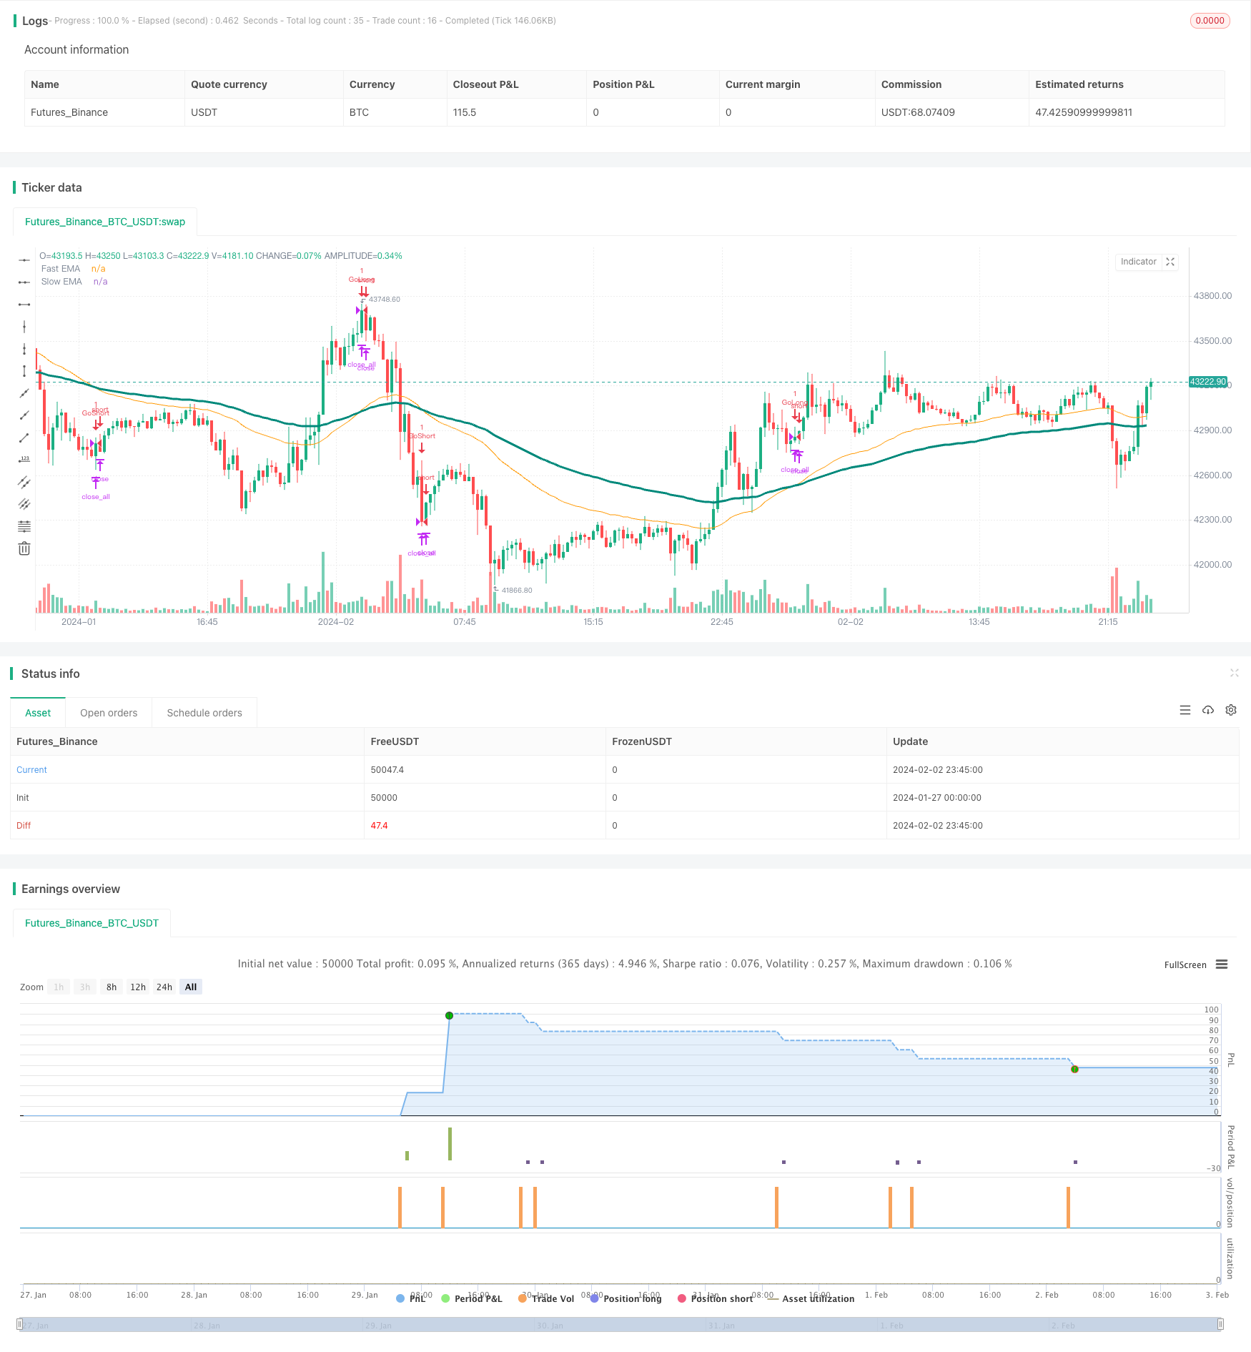Select the Fibonacci retracement line tool
This screenshot has height=1352, width=1251.
24,526
